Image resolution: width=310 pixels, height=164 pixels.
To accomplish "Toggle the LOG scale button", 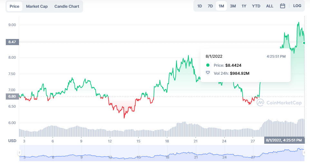I will pos(297,6).
